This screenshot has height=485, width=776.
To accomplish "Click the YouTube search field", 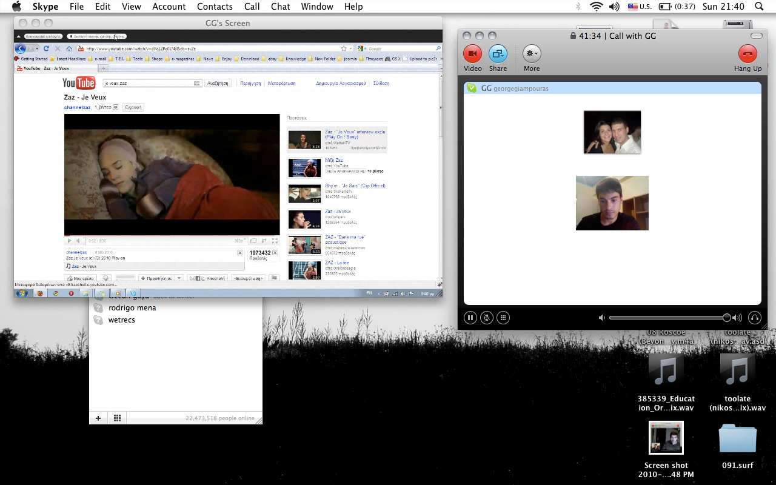I will pyautogui.click(x=152, y=83).
